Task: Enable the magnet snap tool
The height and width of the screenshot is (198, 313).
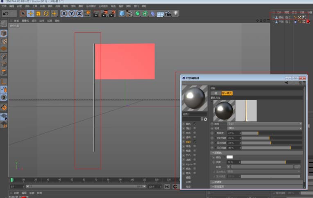Action: (4, 107)
